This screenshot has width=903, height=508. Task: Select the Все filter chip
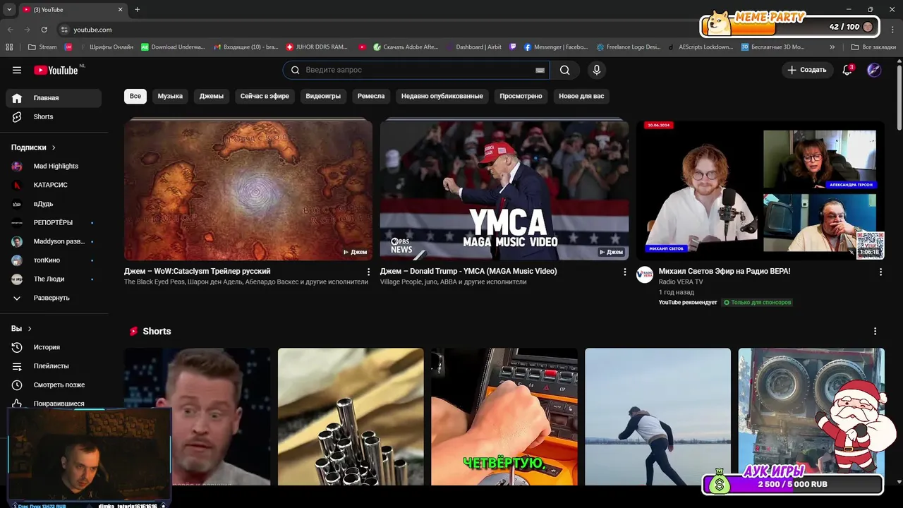point(135,96)
